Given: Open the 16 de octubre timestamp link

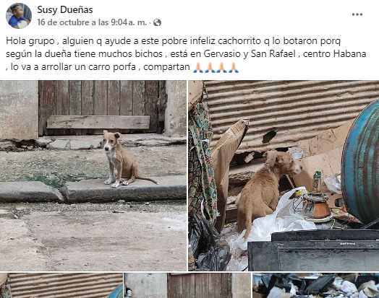Looking at the screenshot, I should click(x=92, y=22).
